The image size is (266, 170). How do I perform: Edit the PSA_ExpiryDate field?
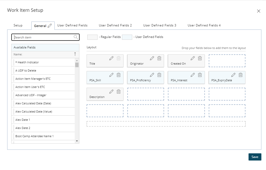pos(233,75)
